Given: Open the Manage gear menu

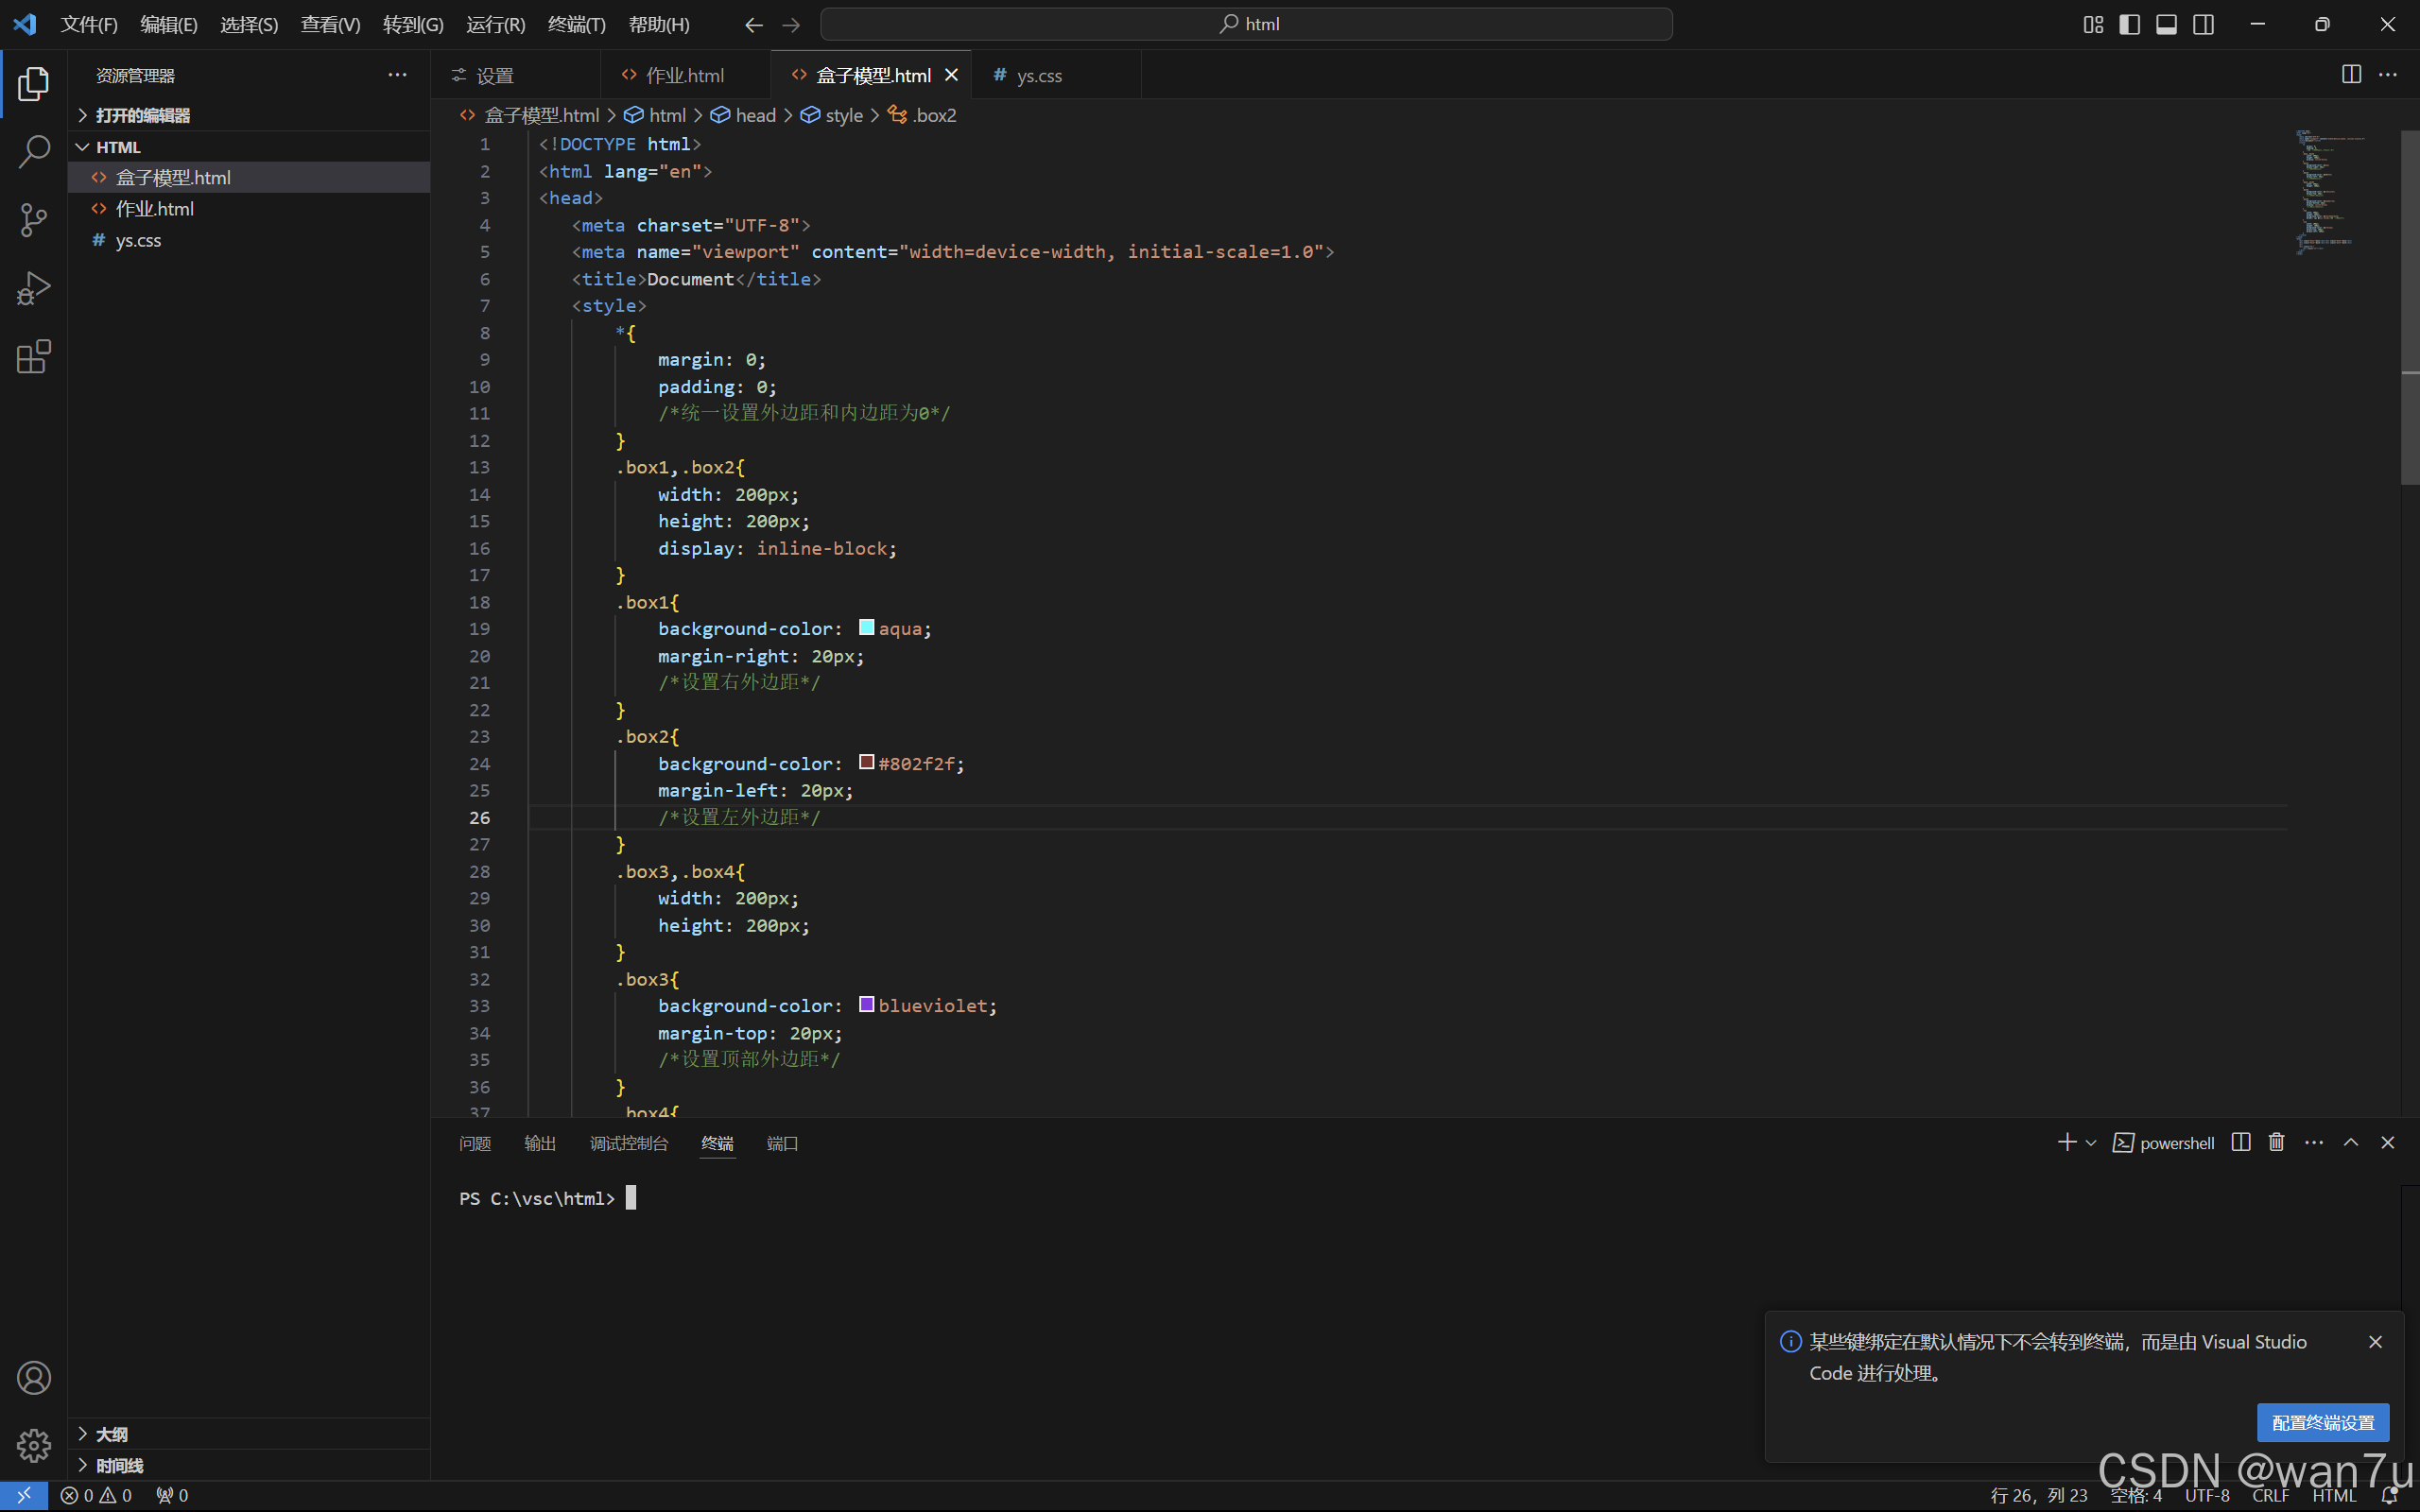Looking at the screenshot, I should click(34, 1445).
